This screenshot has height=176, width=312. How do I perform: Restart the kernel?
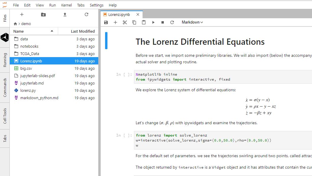coord(172,22)
